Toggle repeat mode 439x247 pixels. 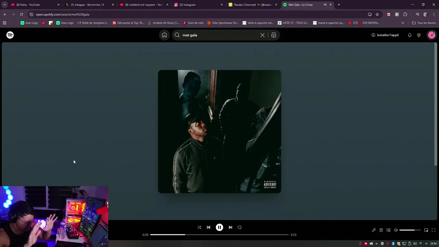240,227
